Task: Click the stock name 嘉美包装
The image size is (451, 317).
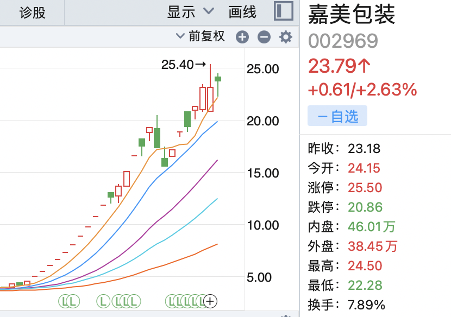Action: pyautogui.click(x=352, y=15)
